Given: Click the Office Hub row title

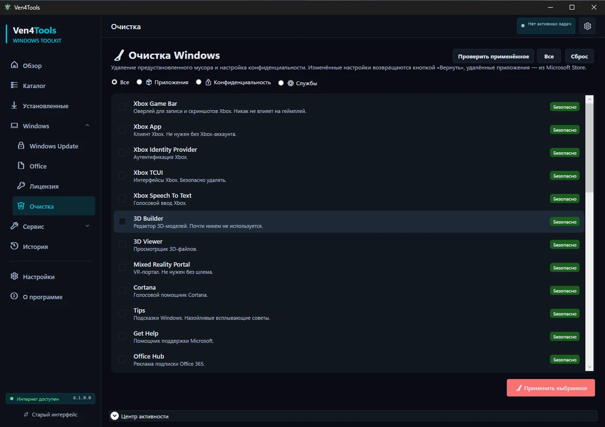Looking at the screenshot, I should (x=149, y=356).
